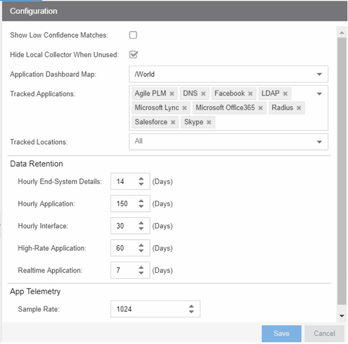Viewport: 348px width, 344px height.
Task: Enable Show Low Confidence Matches checkbox
Action: 133,35
